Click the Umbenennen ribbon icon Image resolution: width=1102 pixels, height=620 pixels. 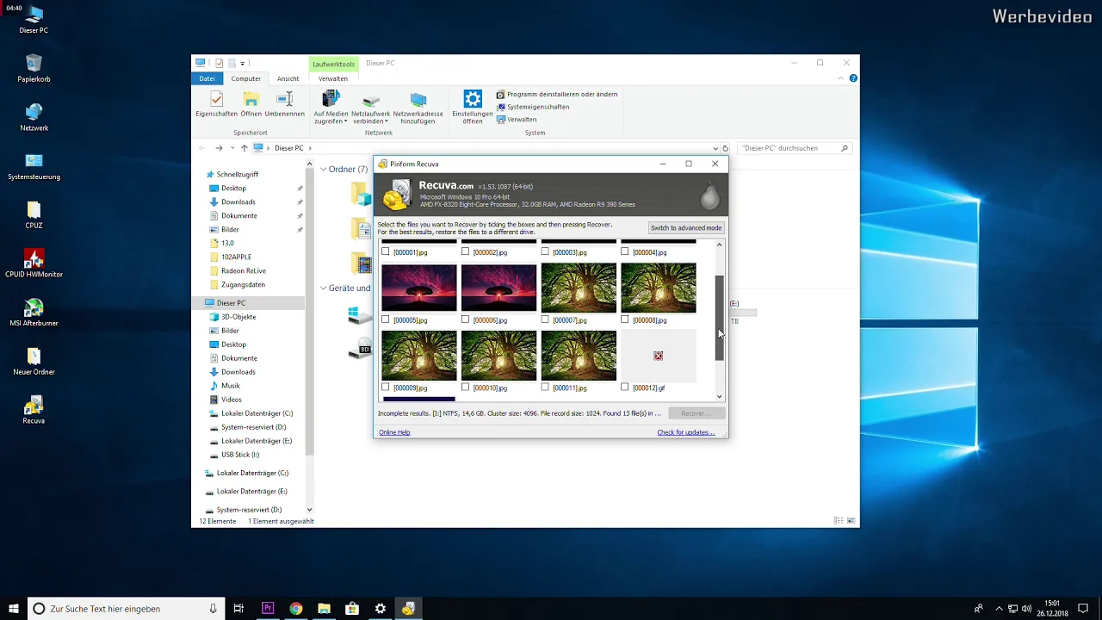(284, 104)
